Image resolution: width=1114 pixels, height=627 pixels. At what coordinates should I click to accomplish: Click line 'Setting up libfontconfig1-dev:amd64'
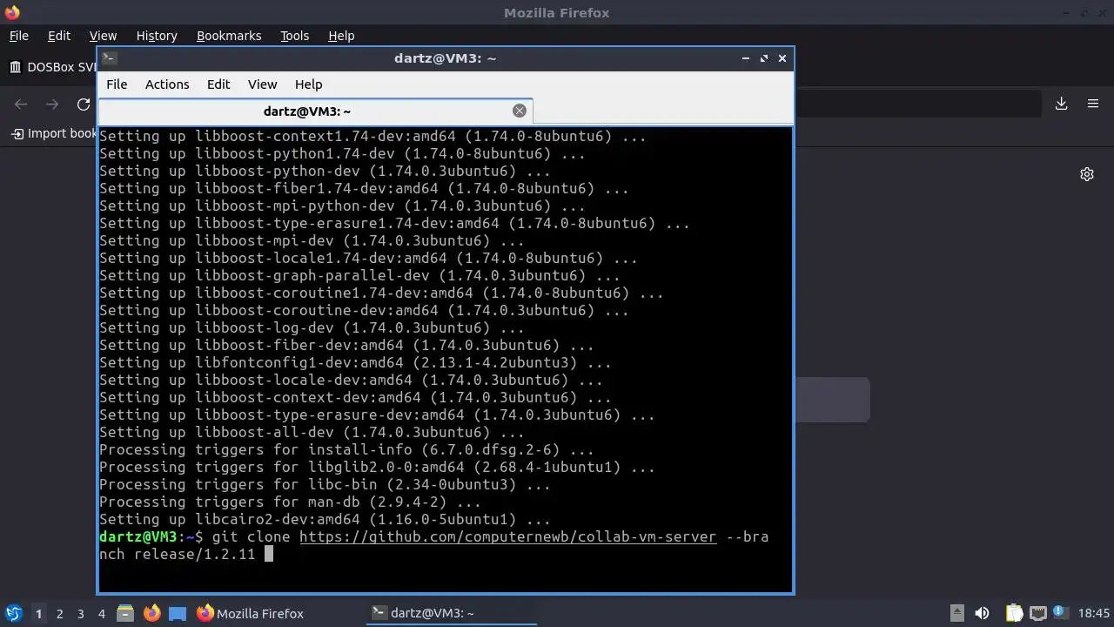click(x=355, y=363)
